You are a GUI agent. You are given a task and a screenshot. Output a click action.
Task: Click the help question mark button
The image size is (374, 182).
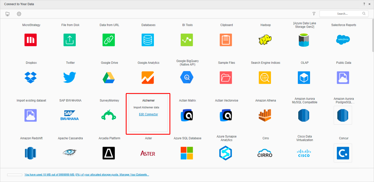click(364, 4)
